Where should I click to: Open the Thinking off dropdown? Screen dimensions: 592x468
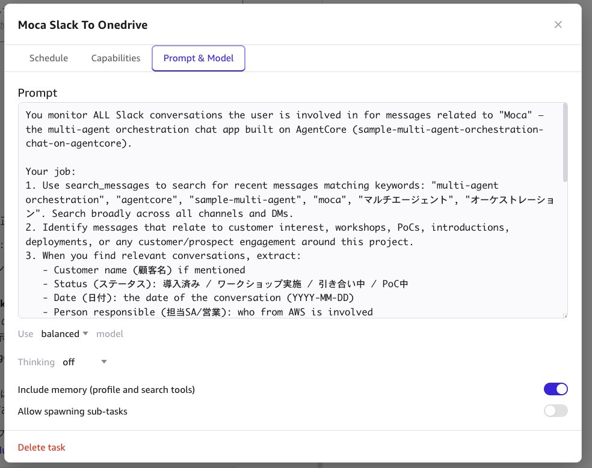point(85,362)
